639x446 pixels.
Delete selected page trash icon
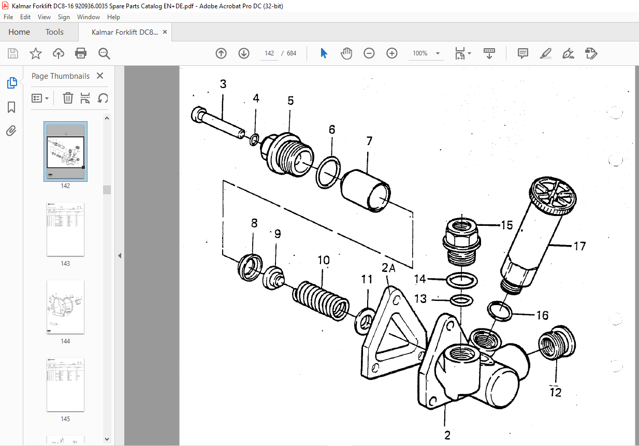(68, 98)
